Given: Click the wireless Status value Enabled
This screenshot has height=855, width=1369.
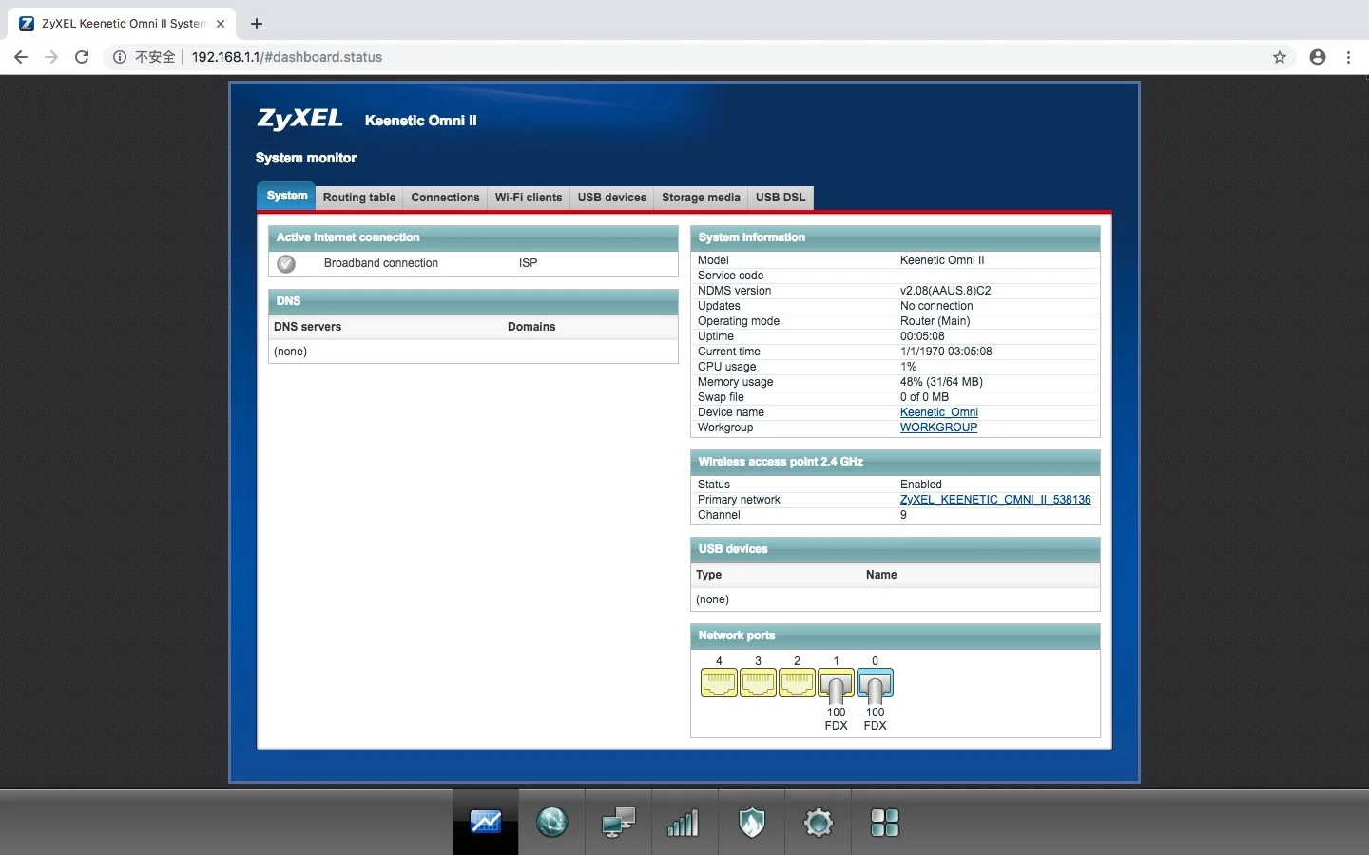Looking at the screenshot, I should pyautogui.click(x=921, y=484).
